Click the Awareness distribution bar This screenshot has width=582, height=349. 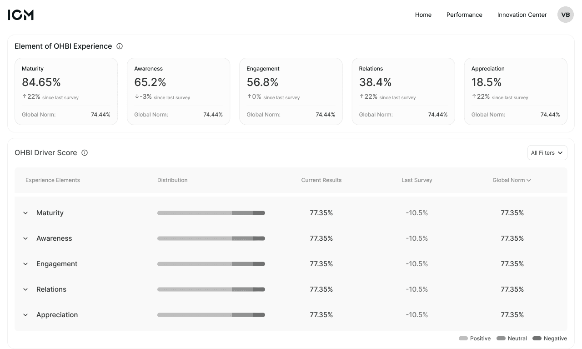(x=211, y=238)
